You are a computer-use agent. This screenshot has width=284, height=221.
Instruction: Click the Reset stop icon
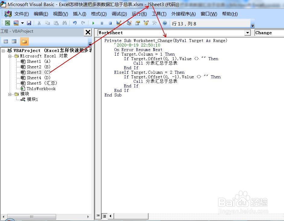pos(110,23)
